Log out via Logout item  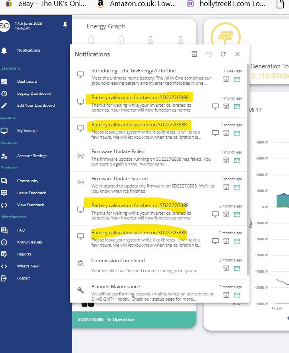24,278
